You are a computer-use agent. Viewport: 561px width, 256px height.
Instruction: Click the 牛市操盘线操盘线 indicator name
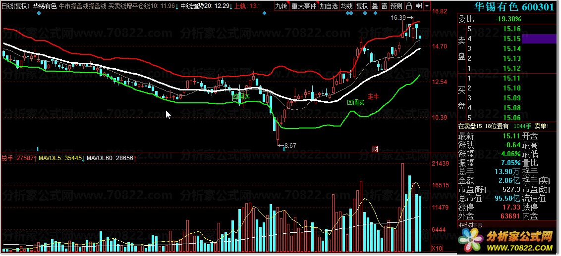click(x=82, y=6)
